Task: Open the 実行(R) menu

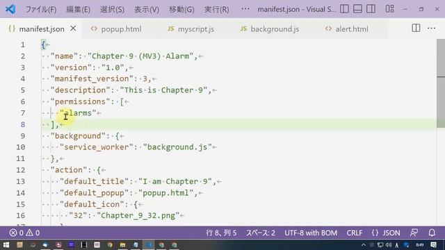Action: pos(216,9)
